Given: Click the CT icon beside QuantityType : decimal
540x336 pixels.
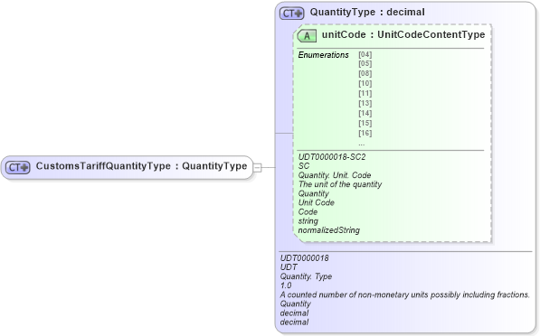Looking at the screenshot, I should pyautogui.click(x=291, y=14).
